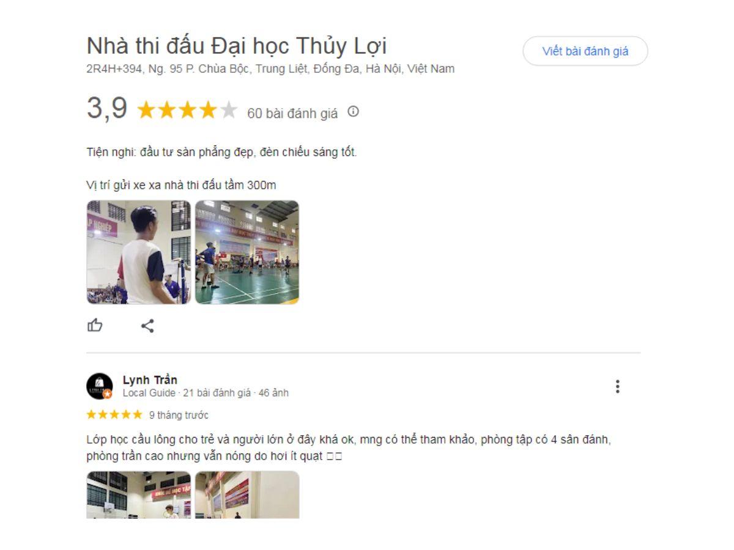
Task: Click the "60 bài đánh giá" count
Action: click(x=292, y=113)
